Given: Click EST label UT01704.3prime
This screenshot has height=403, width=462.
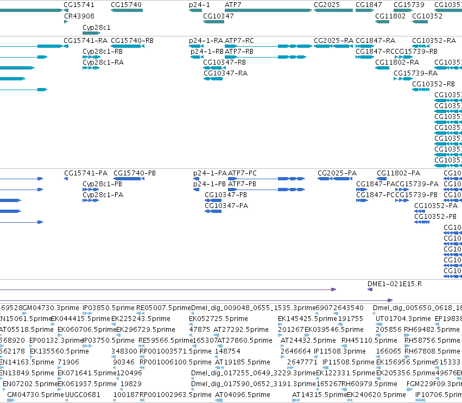Looking at the screenshot, I should tap(403, 319).
